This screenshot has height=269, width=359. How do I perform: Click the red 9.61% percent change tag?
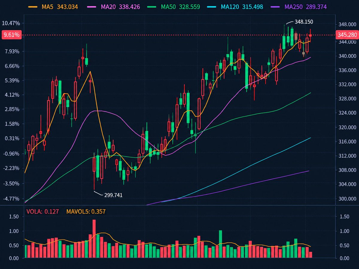(11, 35)
